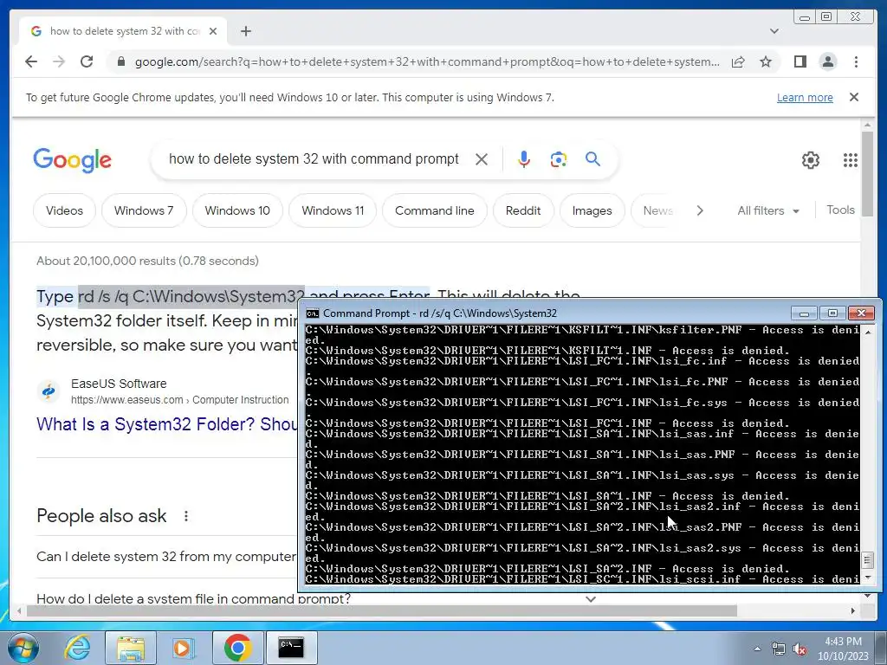Open Chrome side panel

(800, 61)
